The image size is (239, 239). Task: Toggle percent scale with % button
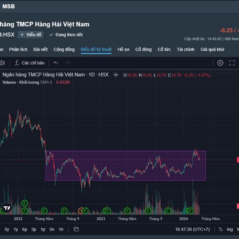[x=221, y=229]
